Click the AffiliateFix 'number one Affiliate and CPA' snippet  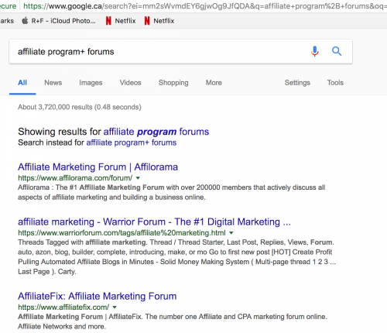pyautogui.click(x=173, y=321)
